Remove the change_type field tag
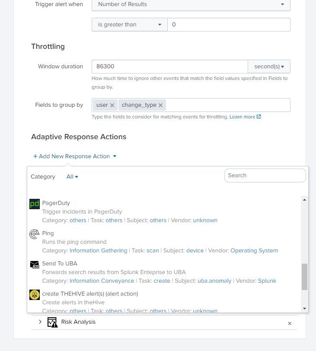The height and width of the screenshot is (354, 316). pyautogui.click(x=160, y=105)
